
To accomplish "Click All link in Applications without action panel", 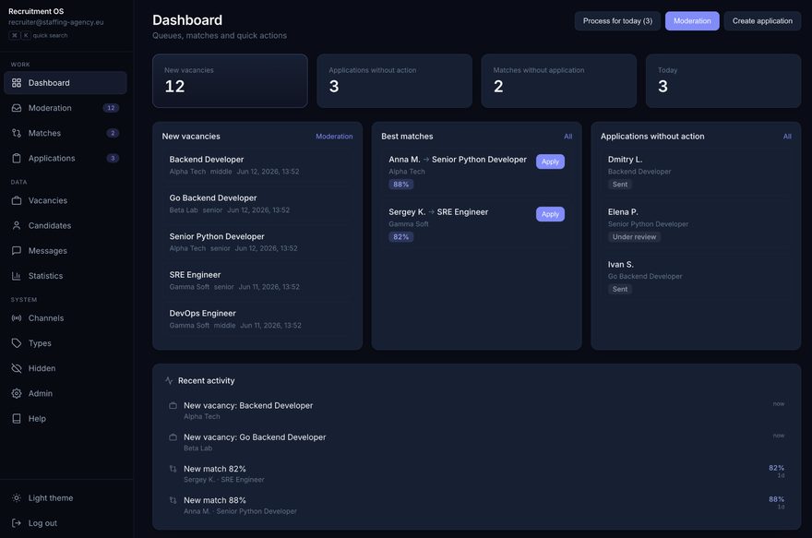I will click(x=787, y=137).
